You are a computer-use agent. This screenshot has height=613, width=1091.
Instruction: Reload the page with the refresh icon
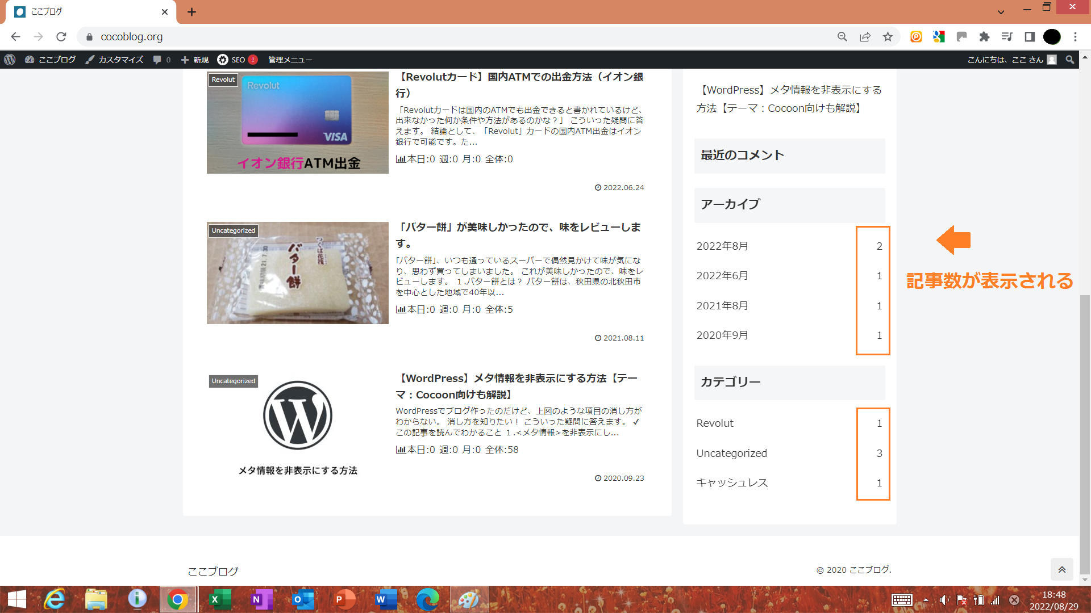pyautogui.click(x=61, y=37)
